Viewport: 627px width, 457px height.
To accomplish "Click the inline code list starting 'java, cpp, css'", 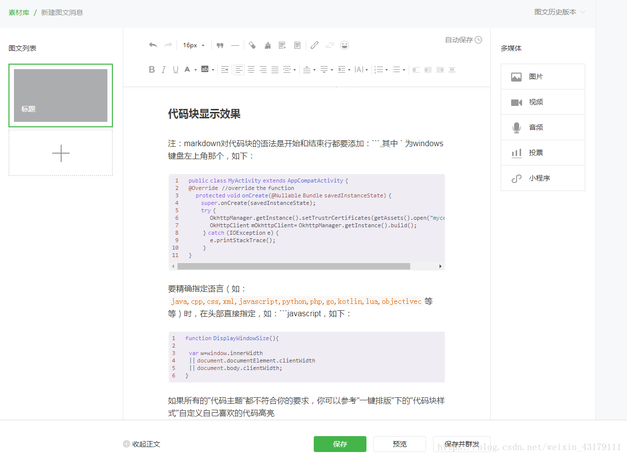I will (296, 301).
